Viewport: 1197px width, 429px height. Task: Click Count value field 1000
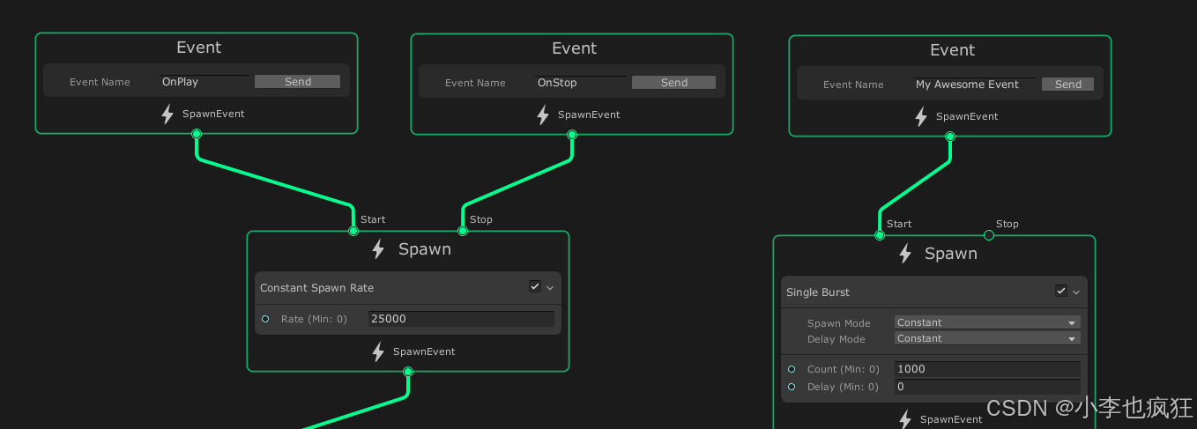(987, 369)
